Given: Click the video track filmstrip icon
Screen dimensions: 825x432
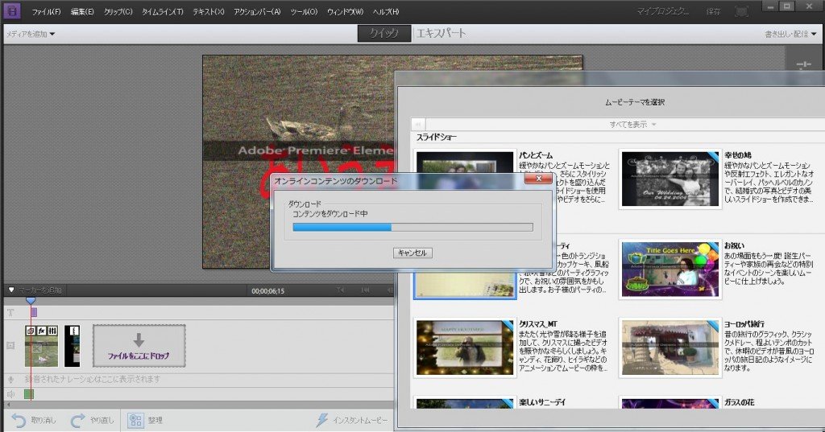Looking at the screenshot, I should (x=10, y=345).
